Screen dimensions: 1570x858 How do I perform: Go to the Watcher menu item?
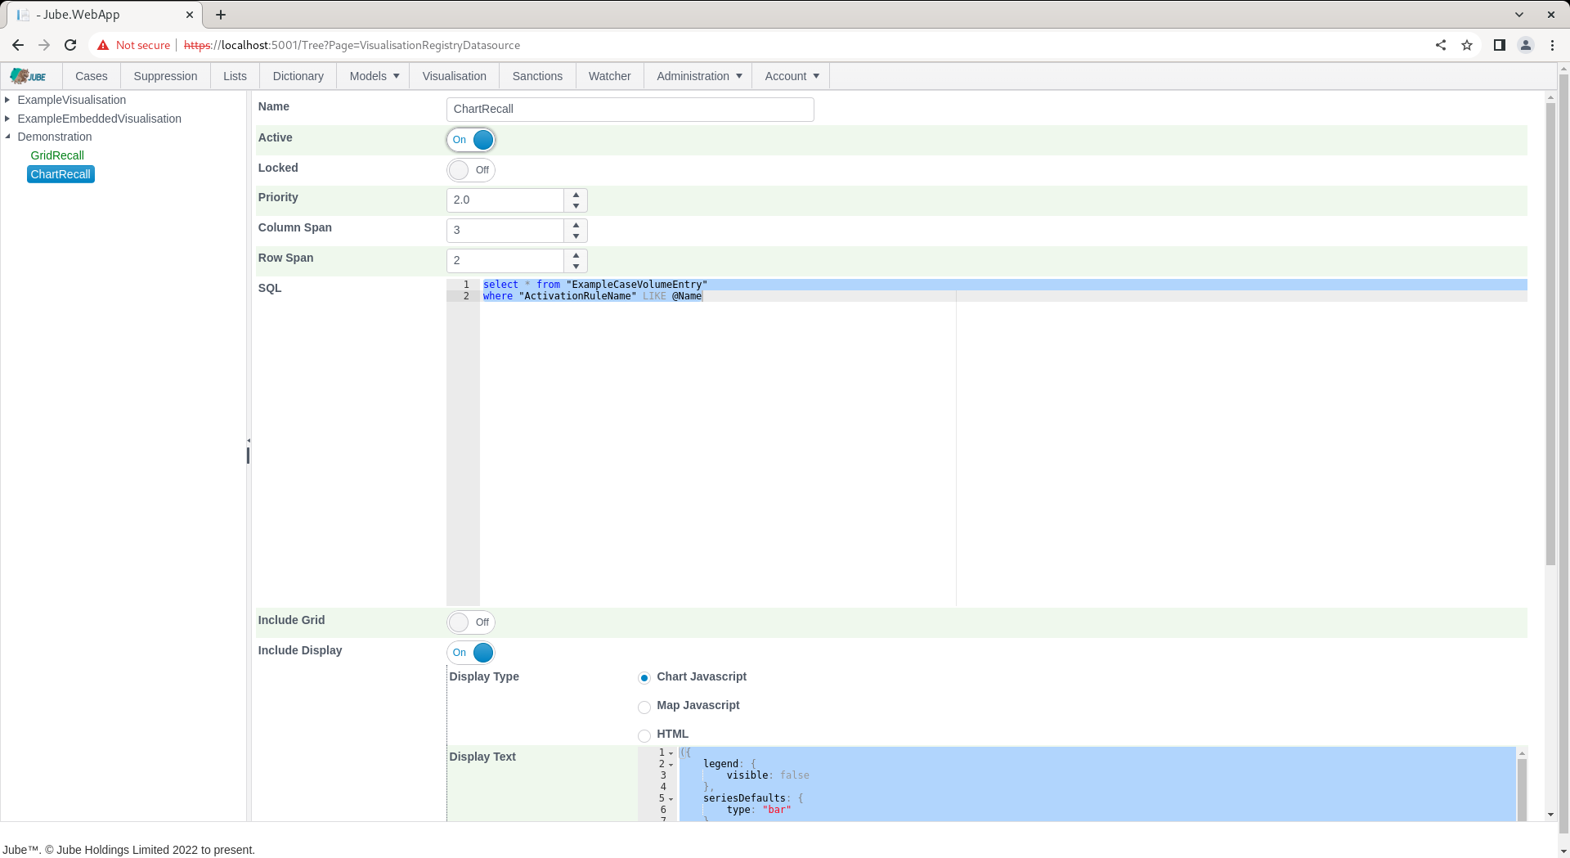(609, 76)
